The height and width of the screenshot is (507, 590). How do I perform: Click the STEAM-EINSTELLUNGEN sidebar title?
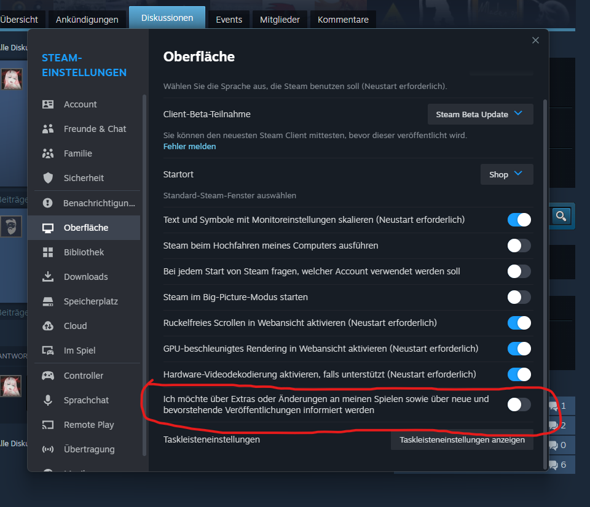(84, 65)
